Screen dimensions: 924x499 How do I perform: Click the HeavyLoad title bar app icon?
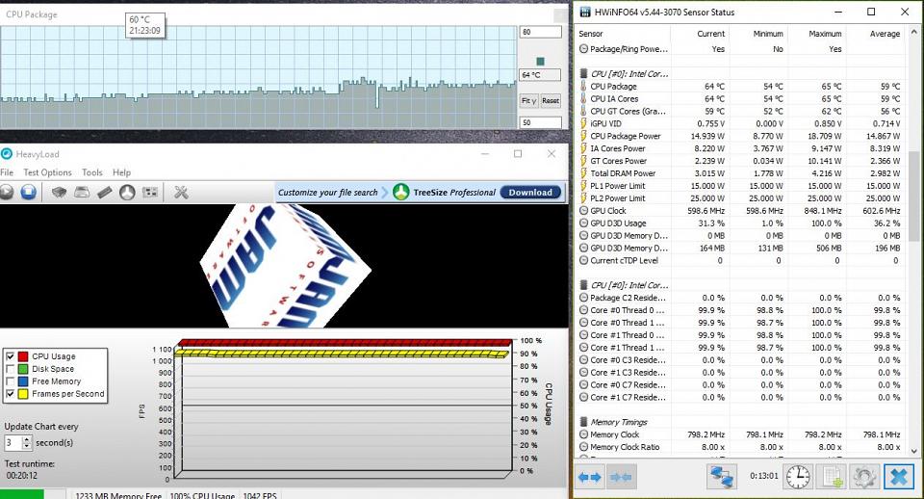coord(7,154)
